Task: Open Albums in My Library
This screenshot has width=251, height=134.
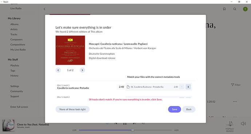Action: tap(15, 24)
